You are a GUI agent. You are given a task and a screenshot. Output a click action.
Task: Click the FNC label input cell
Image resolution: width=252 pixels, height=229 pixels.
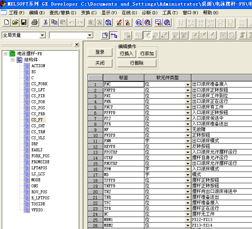point(123,84)
